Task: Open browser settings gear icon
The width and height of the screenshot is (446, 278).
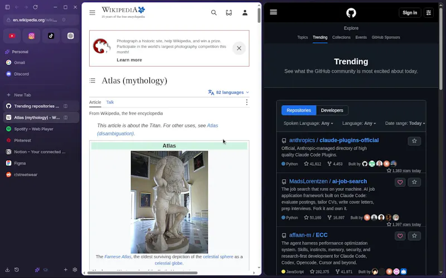Action: pos(75,270)
